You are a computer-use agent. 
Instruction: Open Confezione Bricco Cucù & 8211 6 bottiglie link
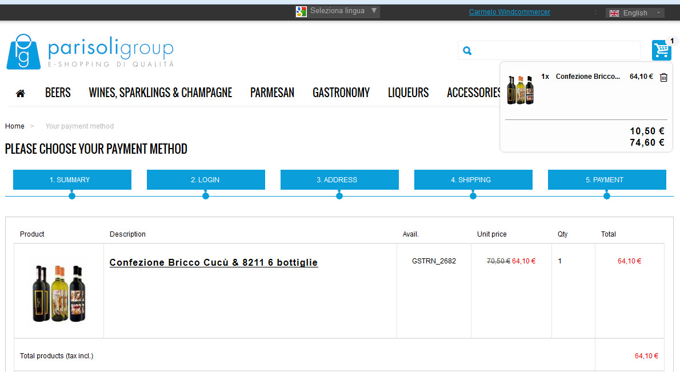[x=214, y=262]
